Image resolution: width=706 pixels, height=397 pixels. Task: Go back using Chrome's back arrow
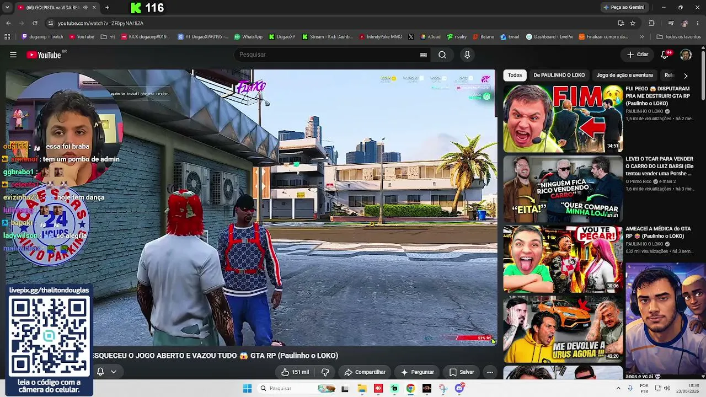pyautogui.click(x=8, y=23)
